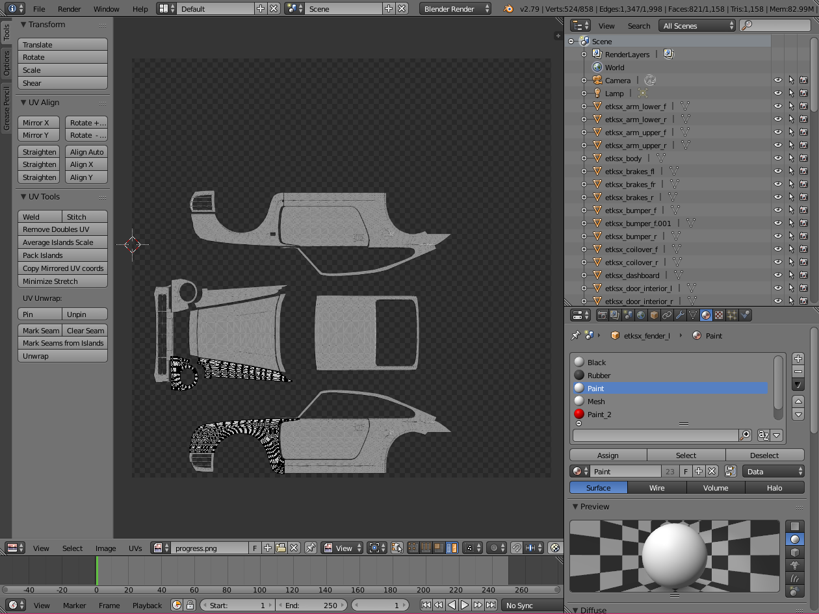
Task: Toggle Camera visibility eye in outliner
Action: pos(777,81)
